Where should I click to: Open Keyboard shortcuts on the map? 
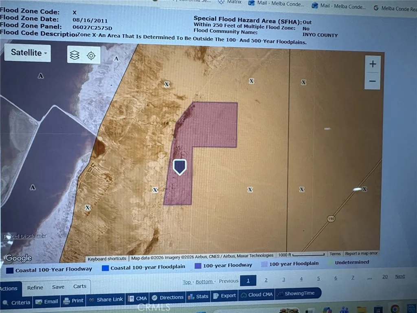point(107,259)
